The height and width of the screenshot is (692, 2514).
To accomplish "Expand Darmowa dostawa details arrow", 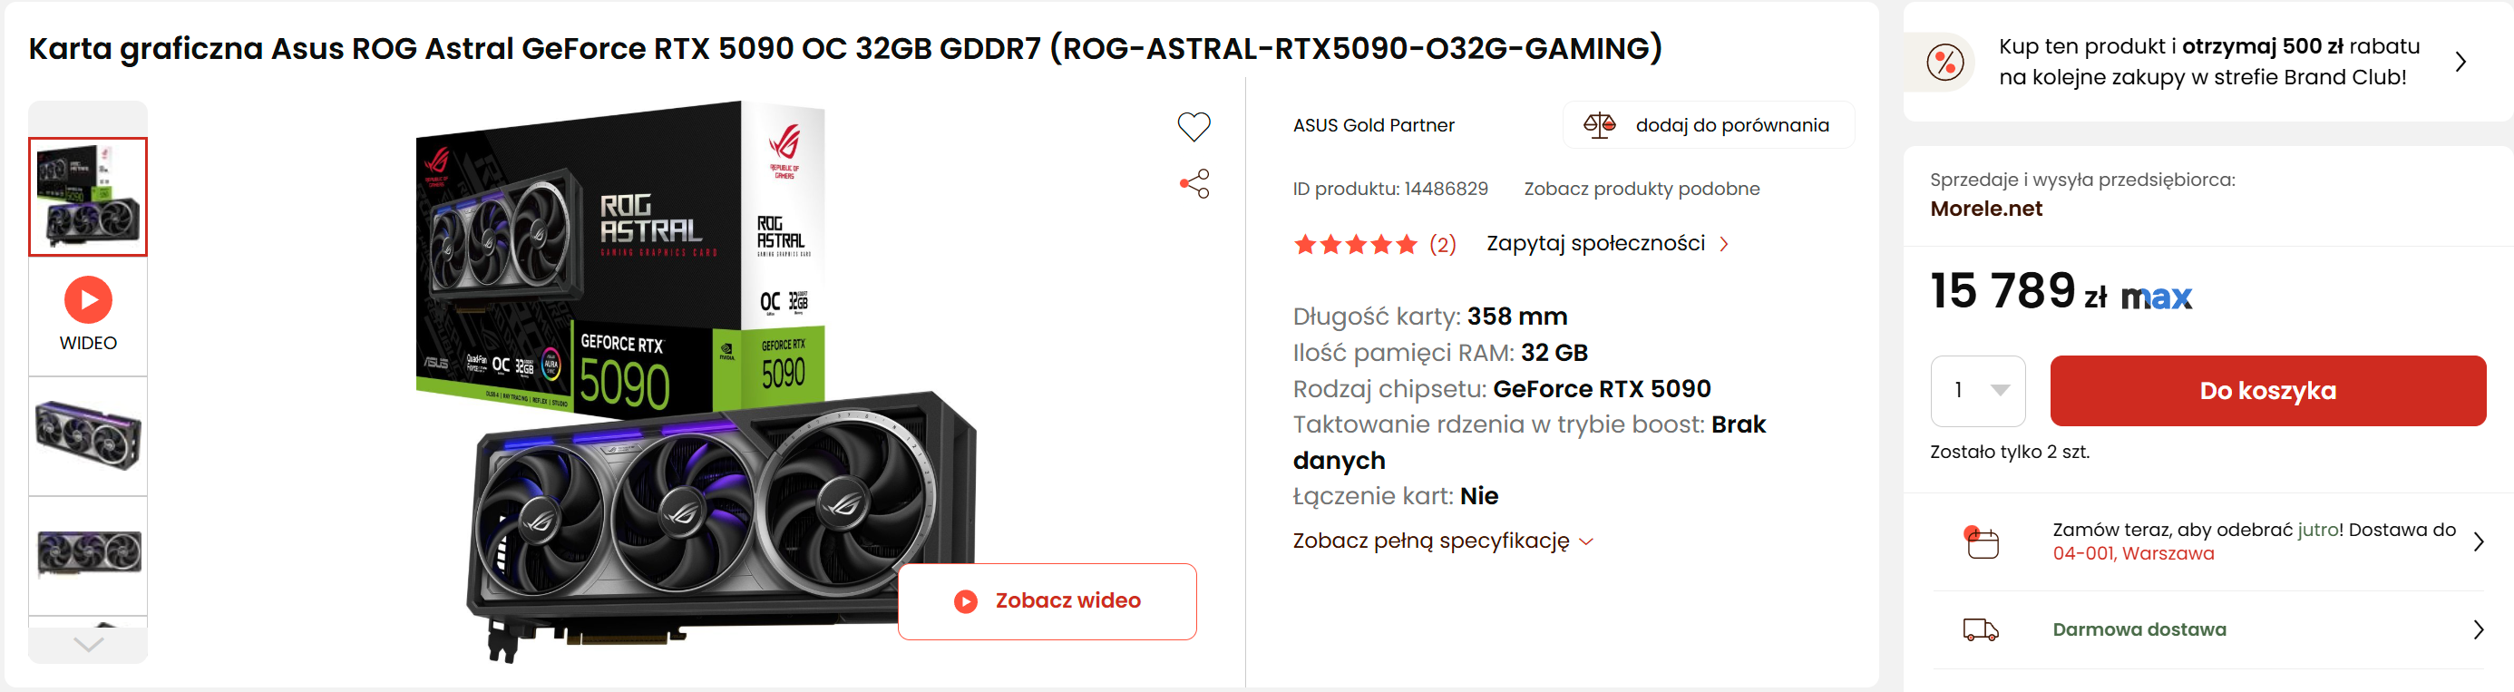I will [2478, 629].
